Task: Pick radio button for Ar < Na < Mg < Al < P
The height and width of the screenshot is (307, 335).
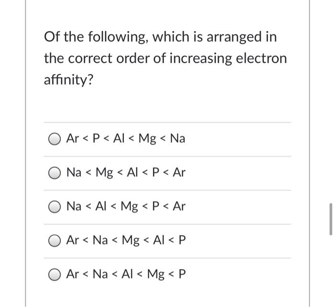Action: (x=54, y=241)
